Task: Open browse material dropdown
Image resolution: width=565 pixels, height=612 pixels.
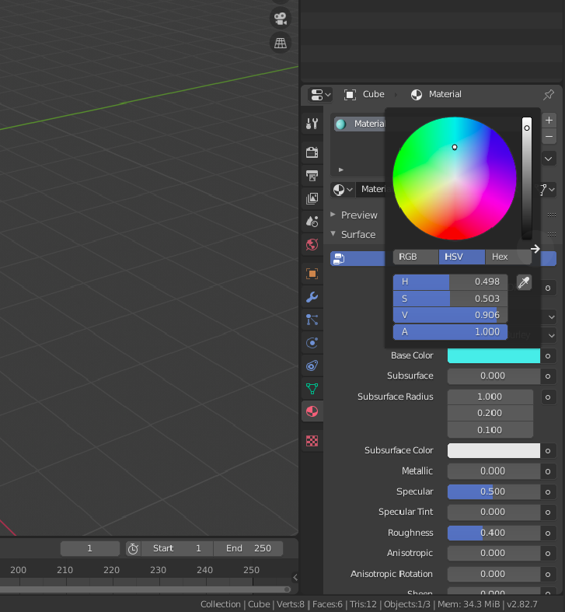Action: tap(343, 190)
